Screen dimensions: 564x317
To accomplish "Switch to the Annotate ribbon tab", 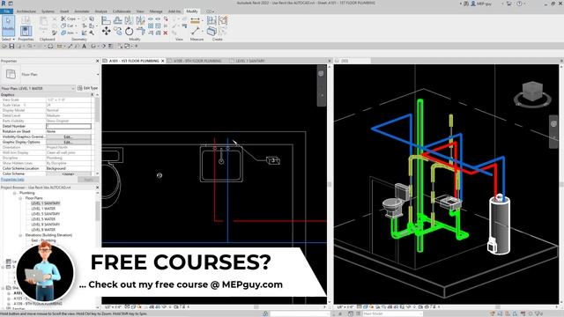I will tap(82, 11).
